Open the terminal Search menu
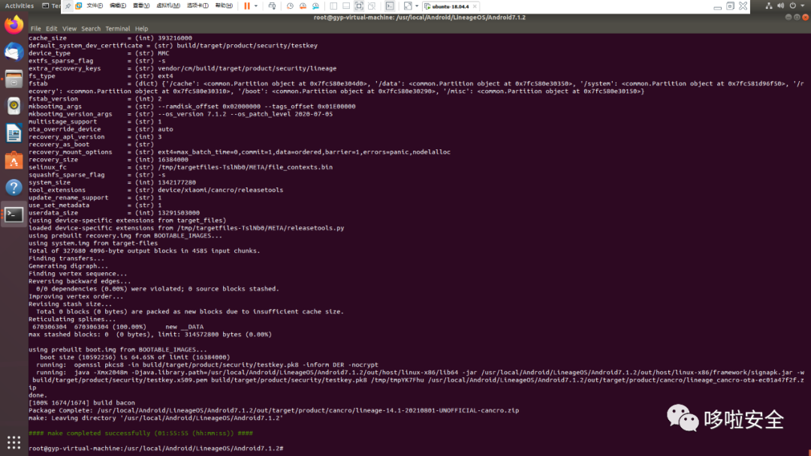Screen dimensions: 811x456 [x=91, y=29]
